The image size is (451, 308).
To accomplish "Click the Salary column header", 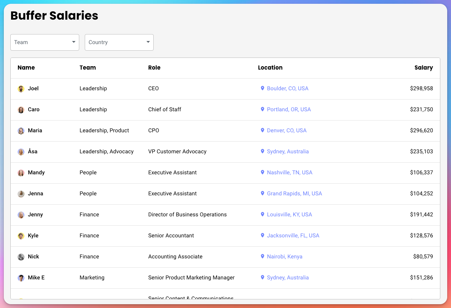I will (x=424, y=68).
